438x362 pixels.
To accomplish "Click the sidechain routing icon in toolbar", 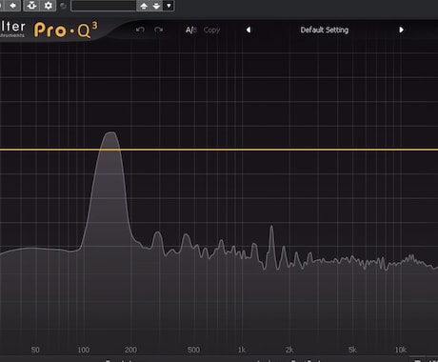I will pyautogui.click(x=31, y=5).
